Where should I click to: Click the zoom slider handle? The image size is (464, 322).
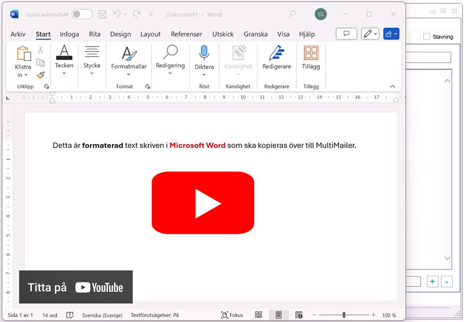[344, 315]
